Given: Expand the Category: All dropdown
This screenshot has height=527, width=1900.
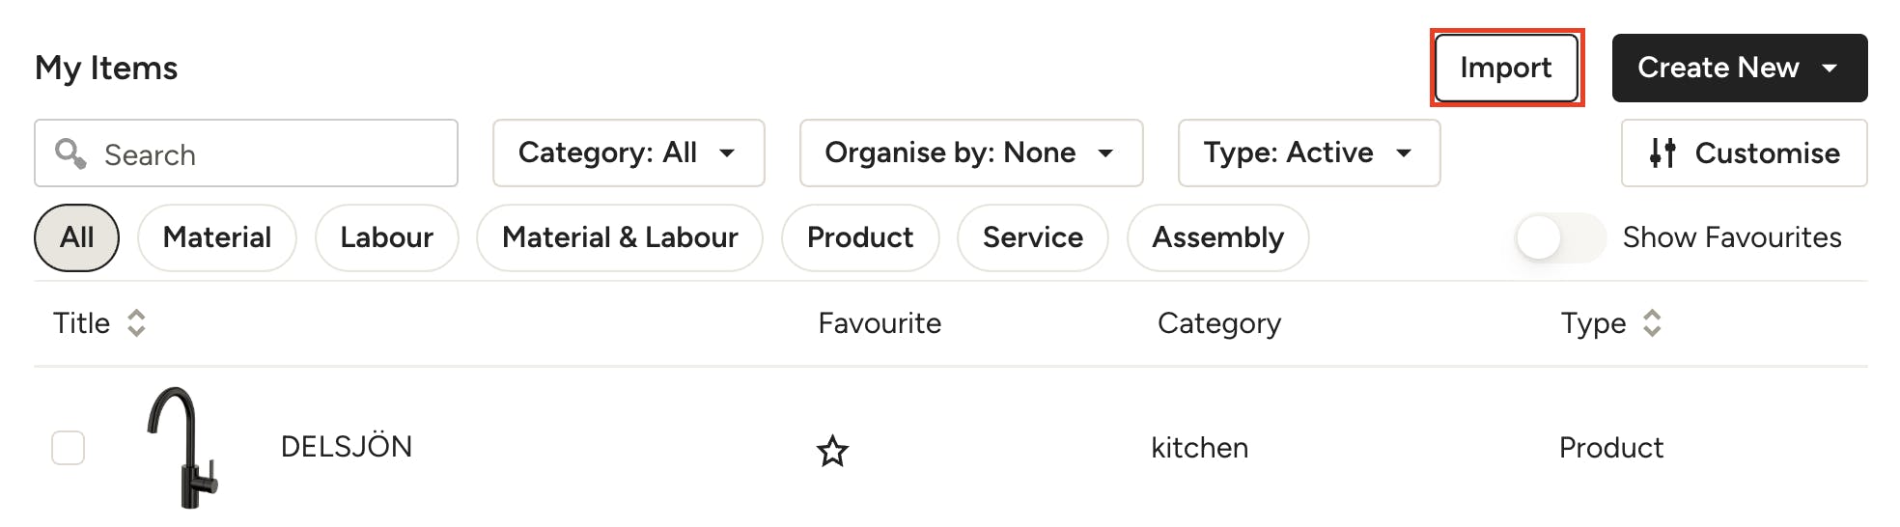Looking at the screenshot, I should pos(629,153).
